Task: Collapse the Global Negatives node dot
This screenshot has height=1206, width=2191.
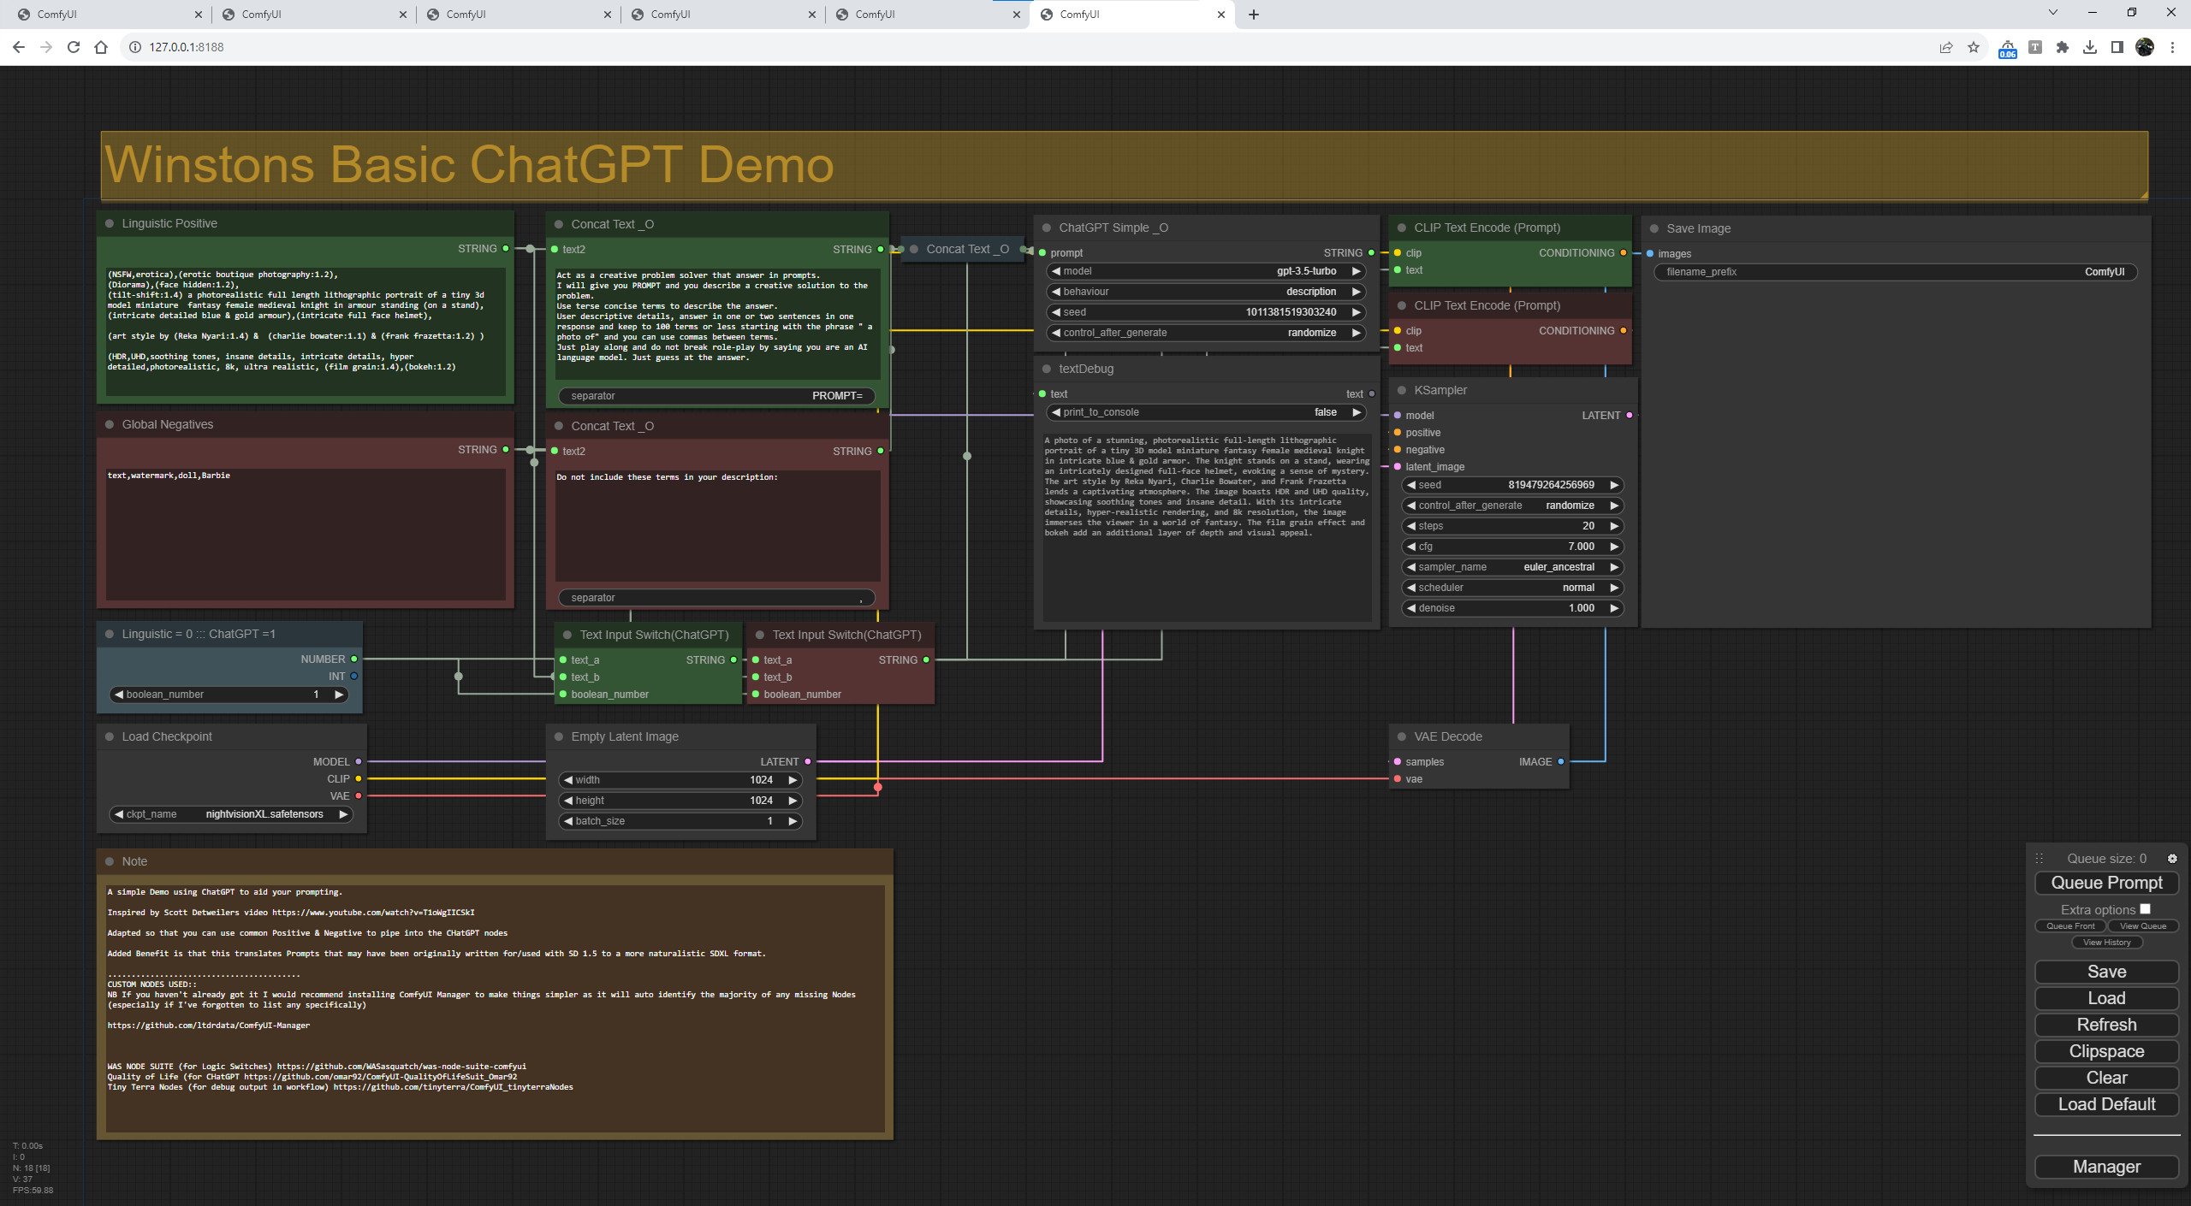Action: pos(110,424)
